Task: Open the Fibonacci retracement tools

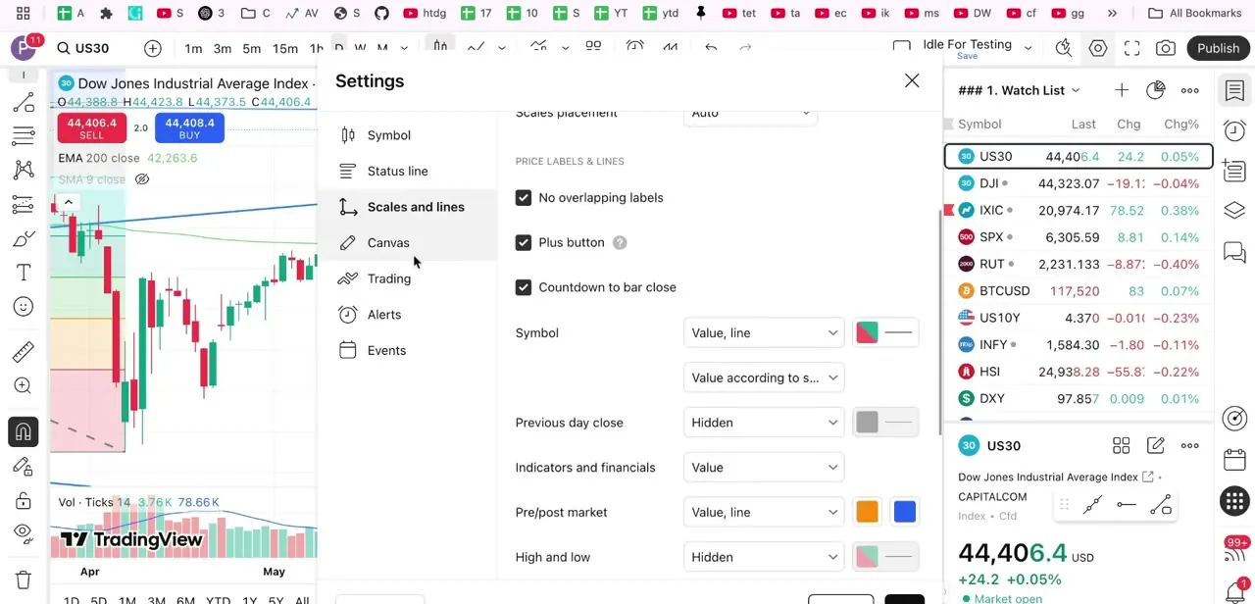Action: (24, 136)
